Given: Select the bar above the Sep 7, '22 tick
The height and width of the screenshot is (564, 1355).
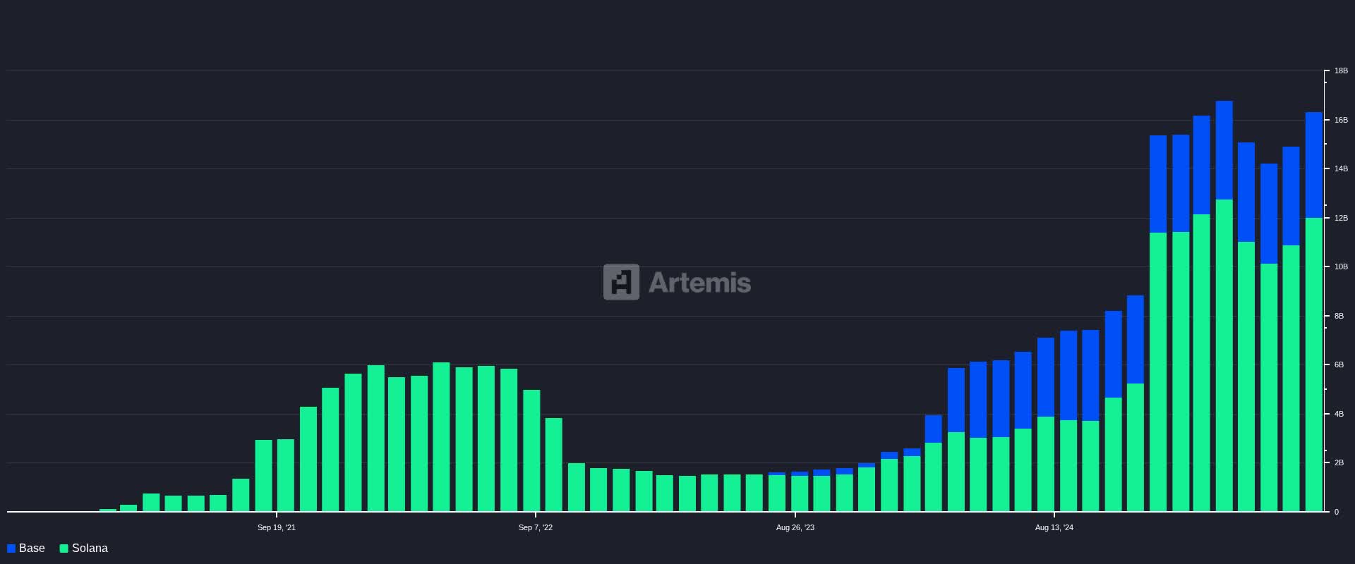Looking at the screenshot, I should [531, 450].
